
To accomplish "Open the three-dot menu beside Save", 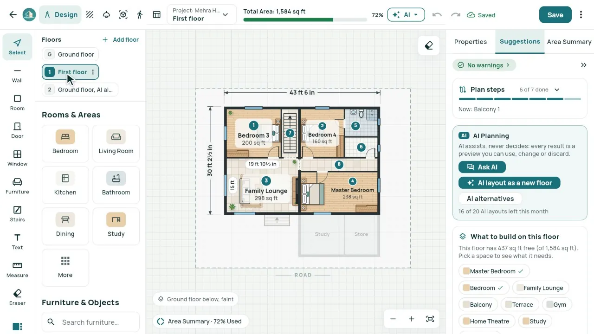I will point(581,15).
